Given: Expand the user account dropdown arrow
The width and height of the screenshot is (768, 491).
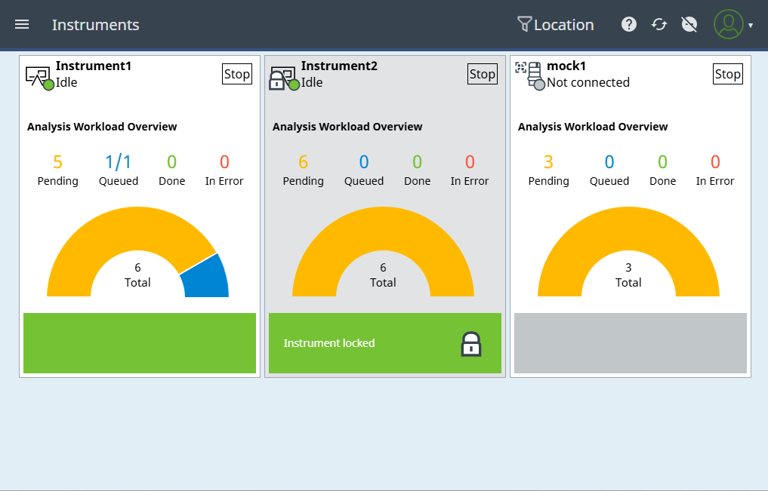Looking at the screenshot, I should coord(750,26).
